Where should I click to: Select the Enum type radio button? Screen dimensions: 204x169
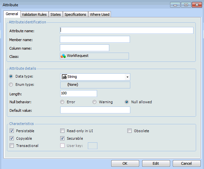[x=11, y=84]
